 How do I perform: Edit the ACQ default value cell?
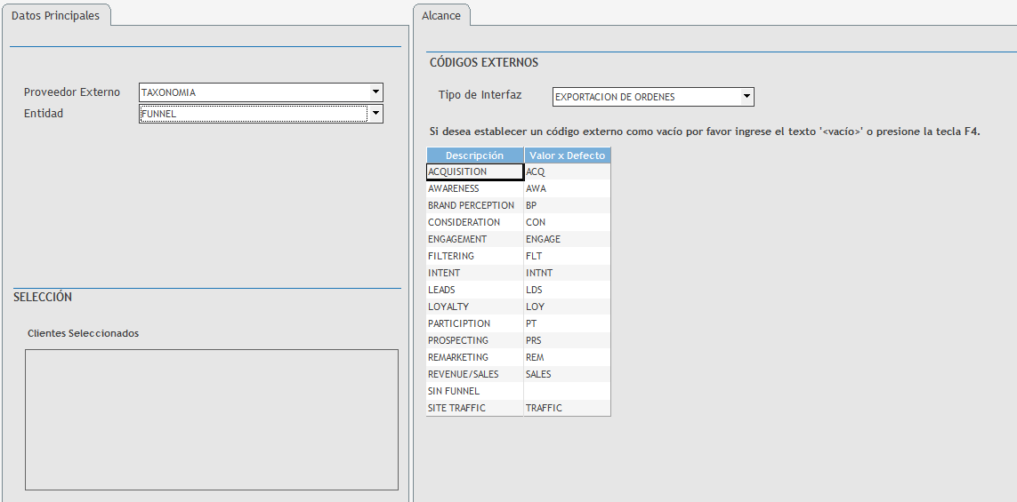click(x=567, y=171)
